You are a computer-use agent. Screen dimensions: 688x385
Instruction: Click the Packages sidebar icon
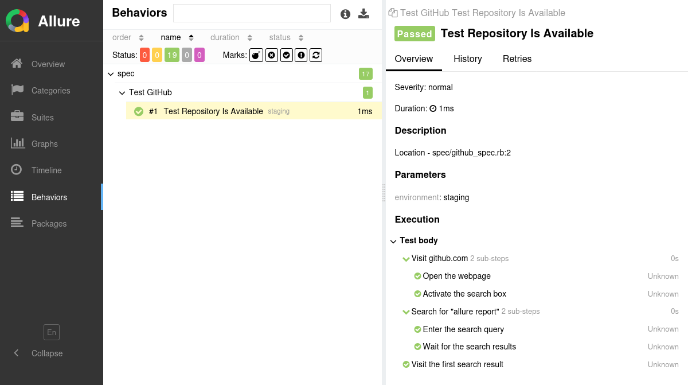[17, 223]
